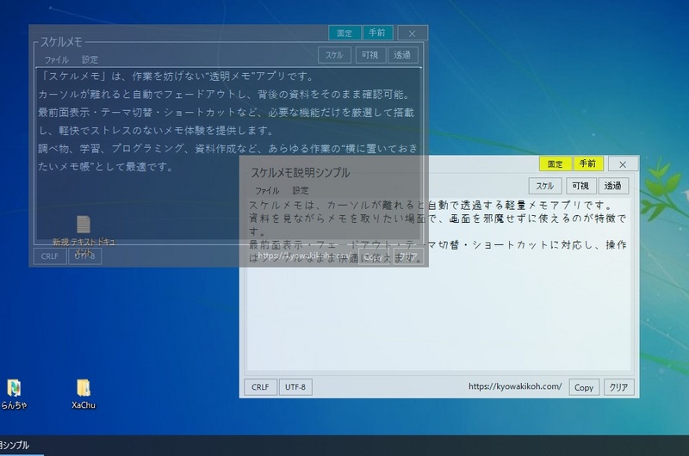This screenshot has height=456, width=689.
Task: Clear the memo with the クリア button
Action: tap(618, 387)
